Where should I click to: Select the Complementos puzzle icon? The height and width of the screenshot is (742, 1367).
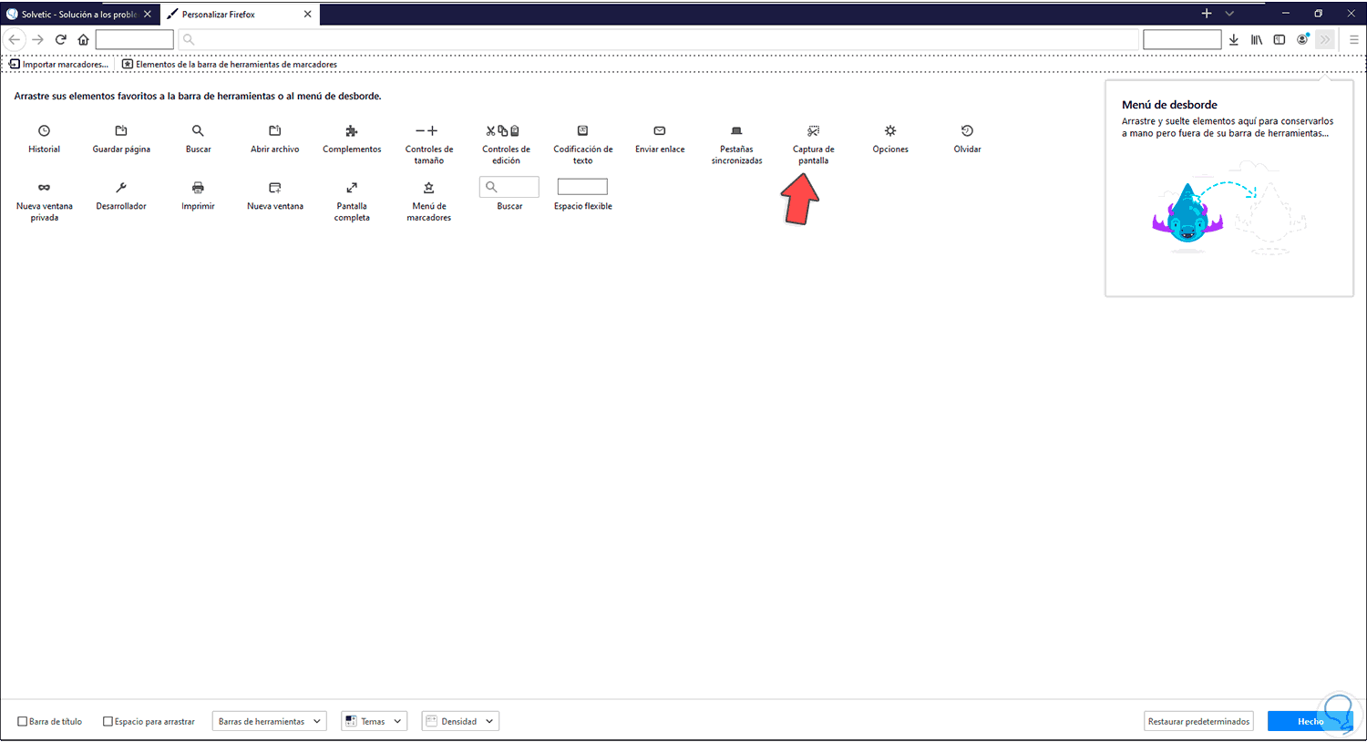click(x=352, y=130)
